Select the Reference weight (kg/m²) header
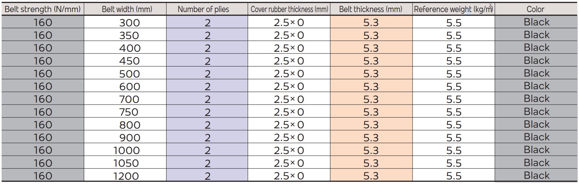This screenshot has width=579, height=184. click(x=454, y=9)
